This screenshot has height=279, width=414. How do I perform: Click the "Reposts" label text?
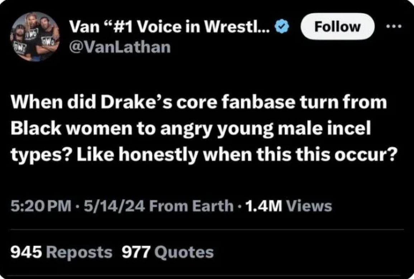coord(79,252)
